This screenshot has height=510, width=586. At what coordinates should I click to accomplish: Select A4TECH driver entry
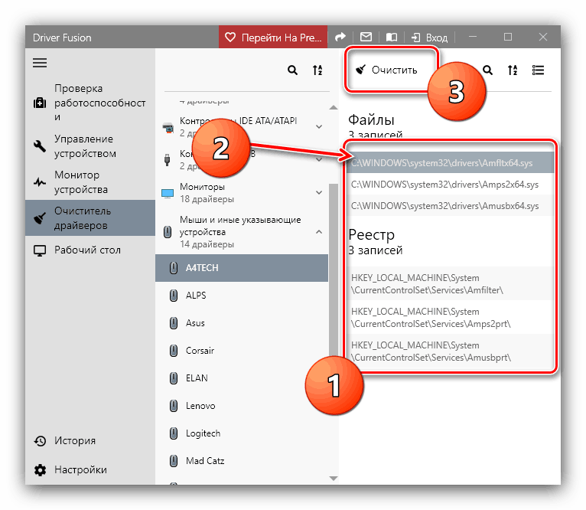pos(242,268)
